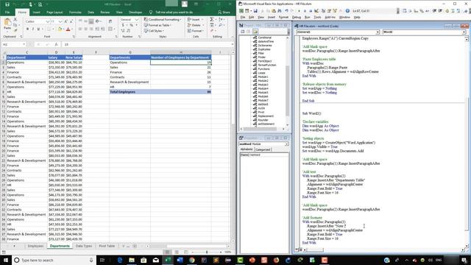The image size is (471, 265).
Task: Click the Undo arrow in VBA toolbar
Action: pos(286,11)
